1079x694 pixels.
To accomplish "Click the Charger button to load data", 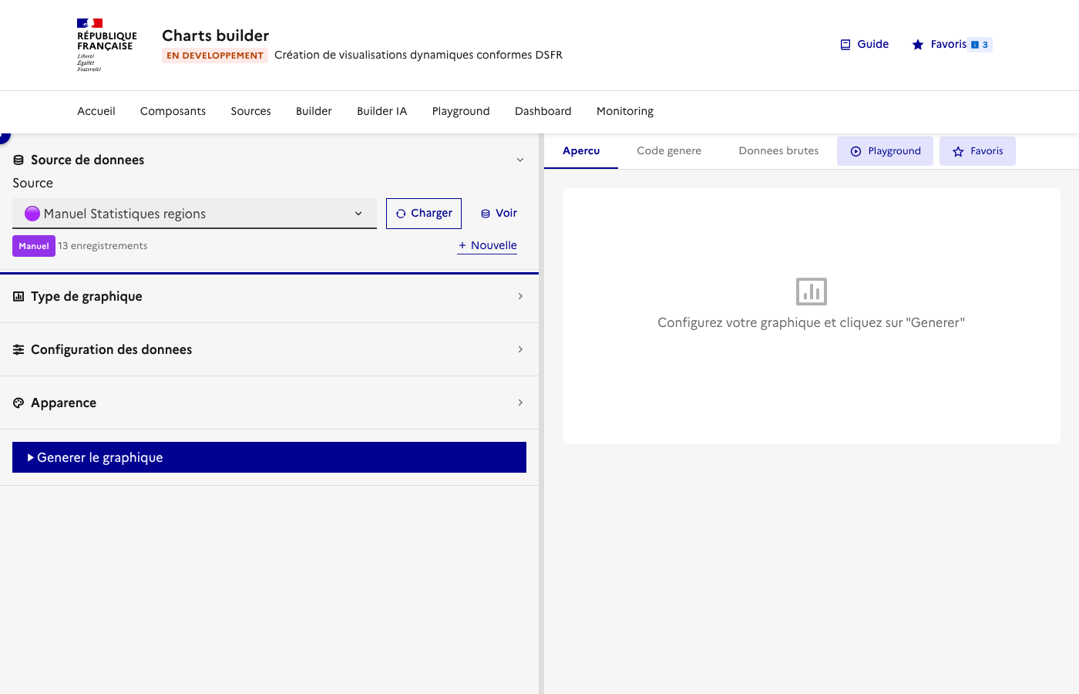I will pyautogui.click(x=423, y=213).
